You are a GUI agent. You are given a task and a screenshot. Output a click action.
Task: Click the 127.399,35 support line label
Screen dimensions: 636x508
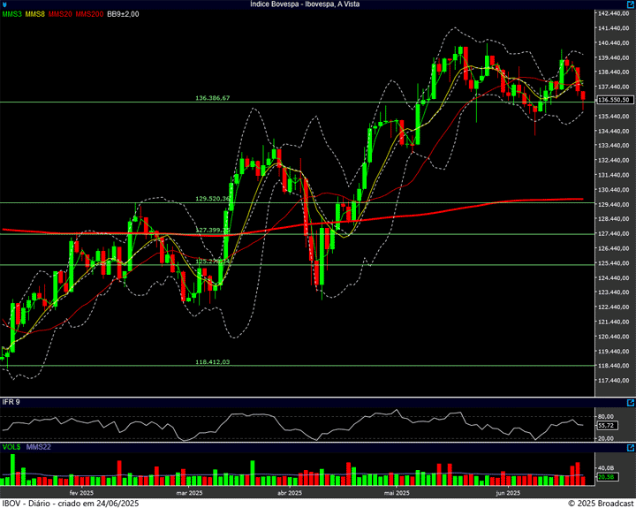(x=212, y=230)
